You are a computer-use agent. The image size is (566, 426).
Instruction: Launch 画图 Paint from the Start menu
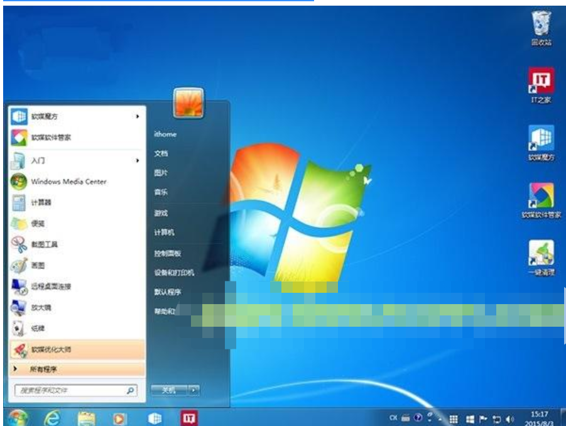[x=77, y=265]
